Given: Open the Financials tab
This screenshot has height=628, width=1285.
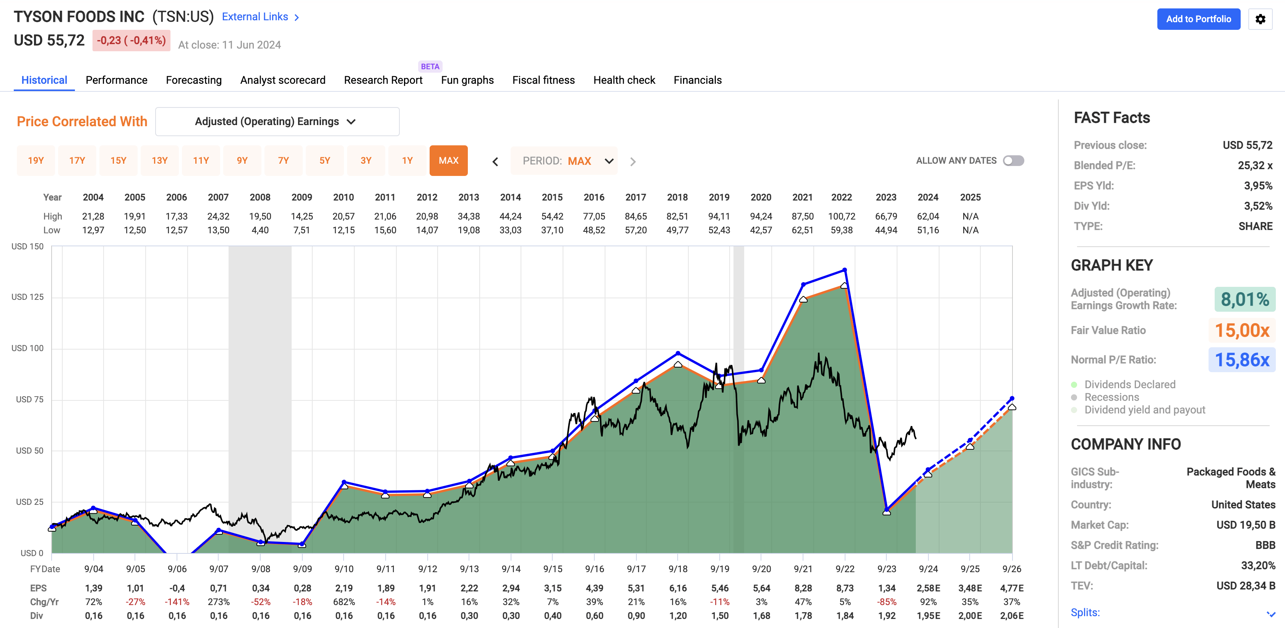Looking at the screenshot, I should click(x=698, y=80).
